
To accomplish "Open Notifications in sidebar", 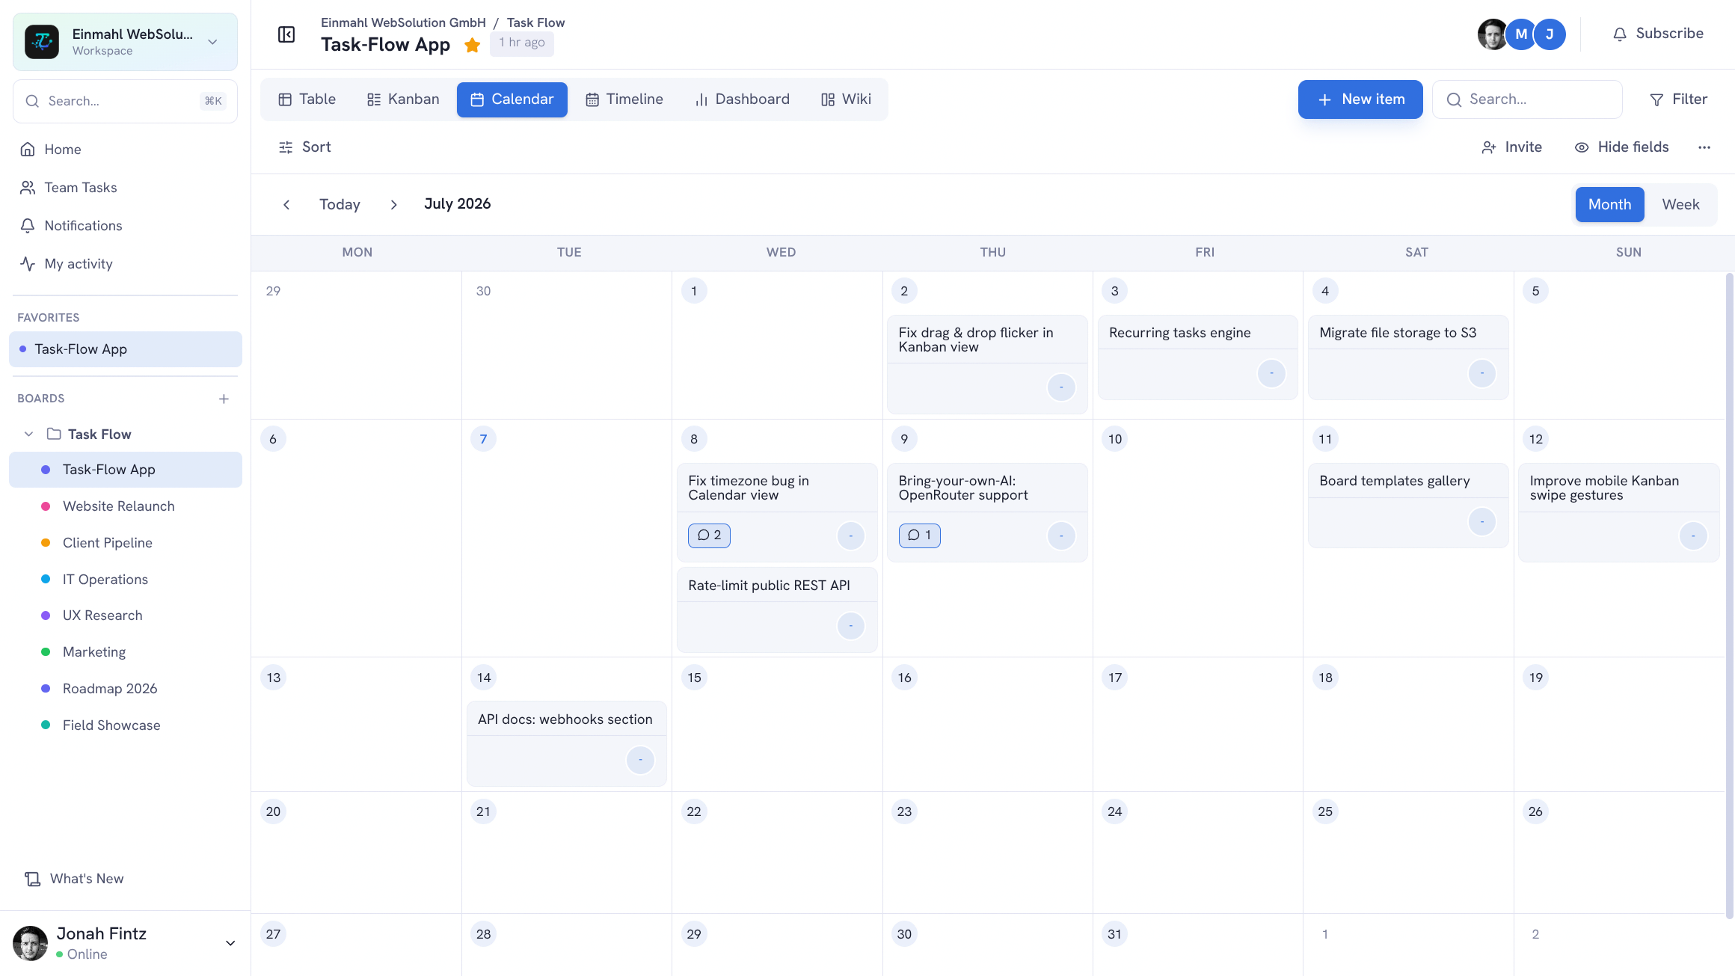I will coord(125,226).
